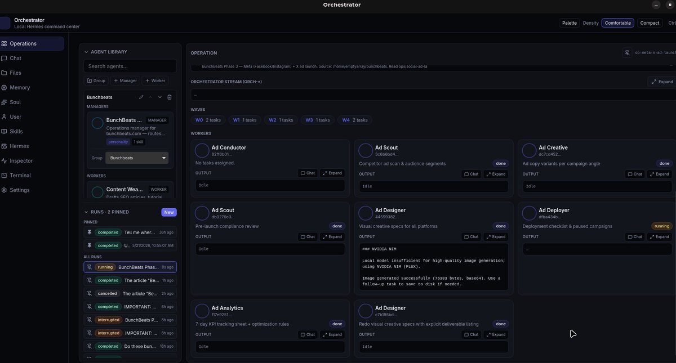Add a new Group in Agent Library

pos(96,80)
